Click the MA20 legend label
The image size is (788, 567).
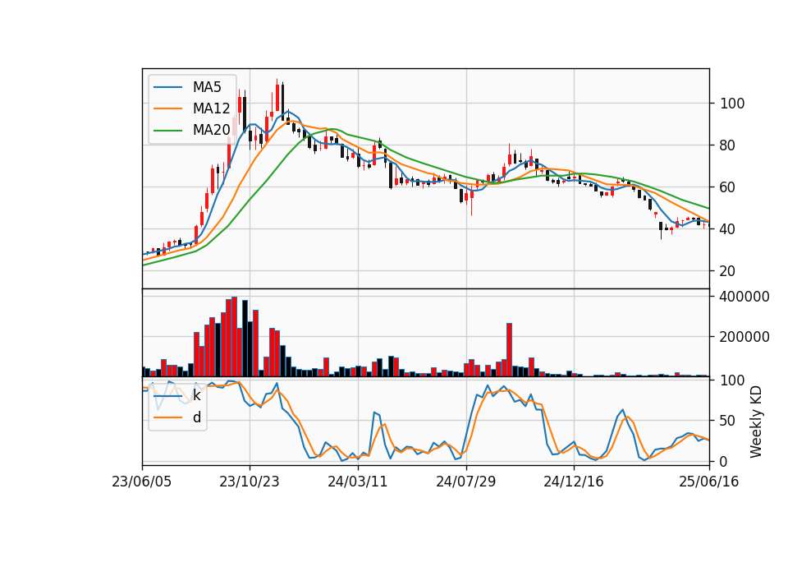(211, 130)
